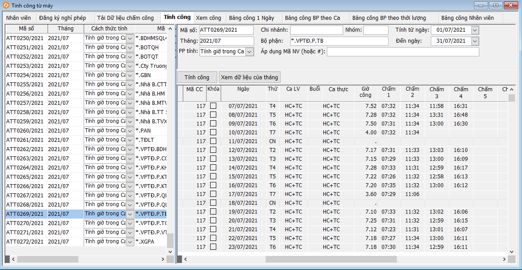Expand Cách thức tính dropdown for ATT0250/2021
This screenshot has height=270, width=522.
(130, 38)
